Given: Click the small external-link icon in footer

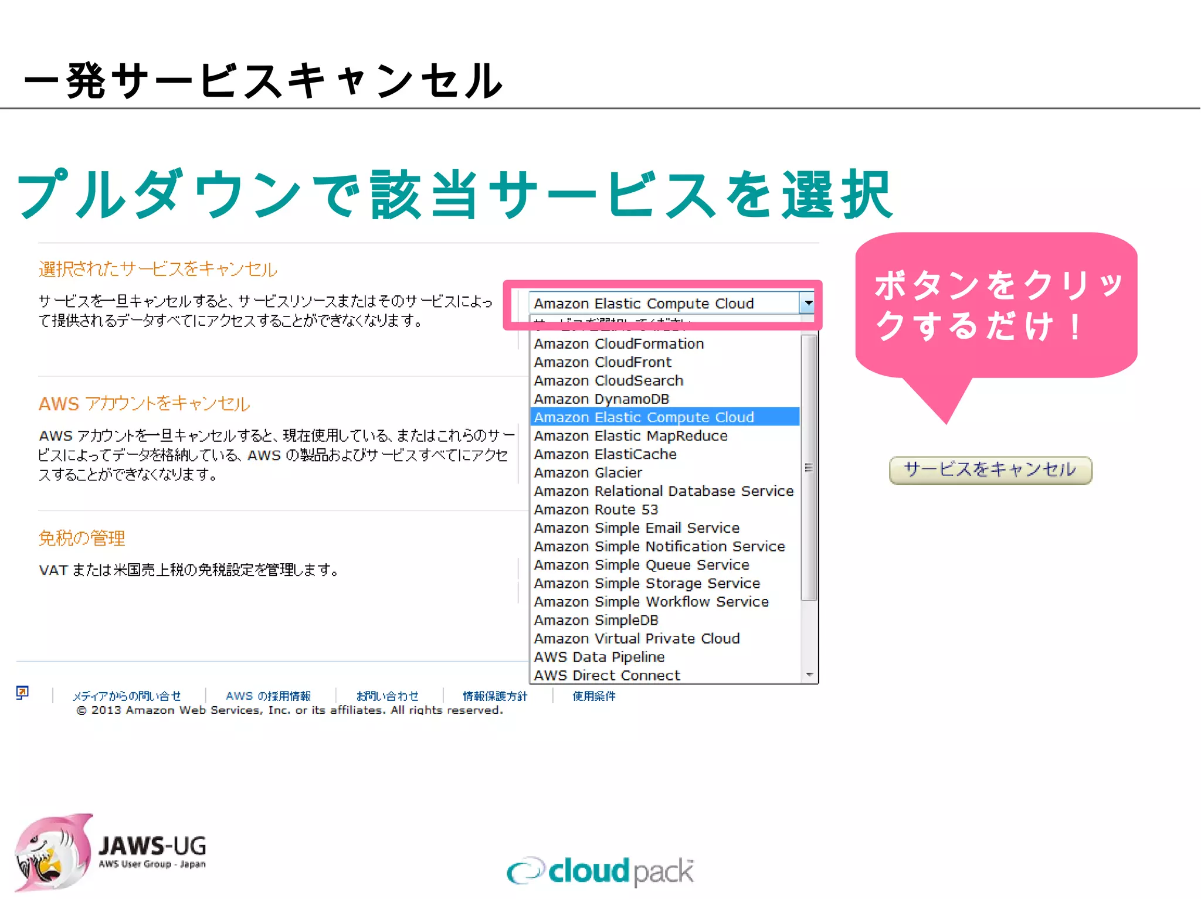Looking at the screenshot, I should click(22, 693).
